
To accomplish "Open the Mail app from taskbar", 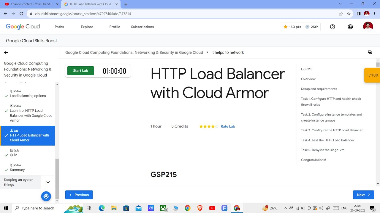I will coord(138,208).
